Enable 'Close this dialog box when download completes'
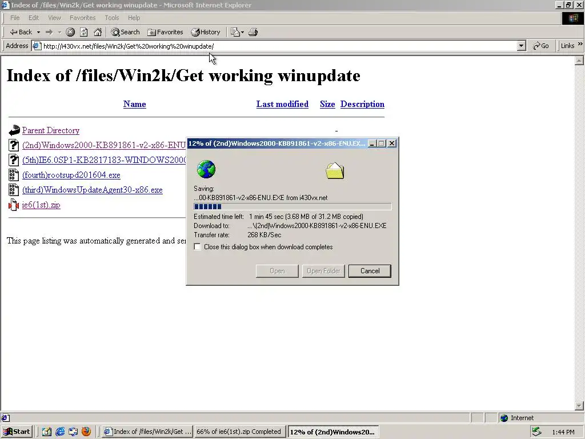Image resolution: width=585 pixels, height=439 pixels. pos(197,247)
